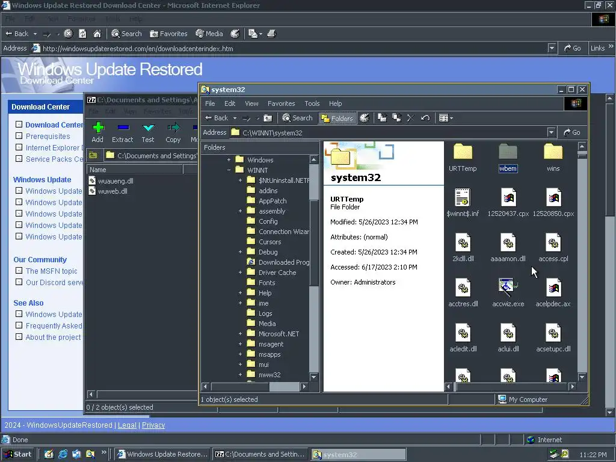
Task: Open the Favorites menu in system32 window
Action: point(282,103)
